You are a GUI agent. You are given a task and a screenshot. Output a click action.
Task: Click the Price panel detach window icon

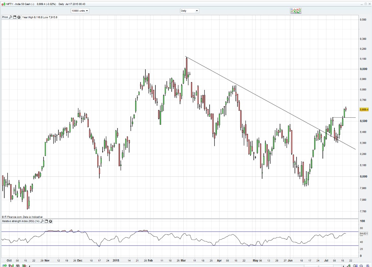[x=15, y=17]
